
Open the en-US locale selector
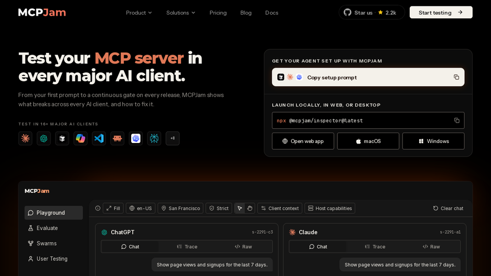[x=141, y=208]
